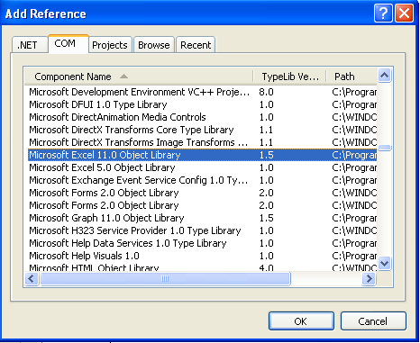Select Microsoft DirectAnimation Media Controls
This screenshot has width=420, height=343.
click(202, 117)
